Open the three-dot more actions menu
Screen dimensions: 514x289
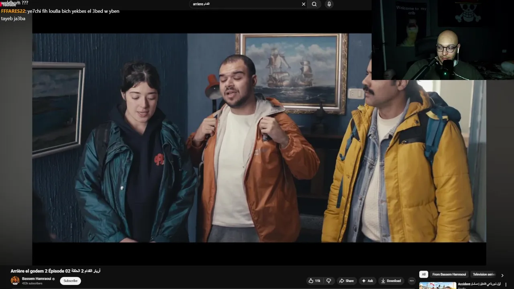(x=411, y=281)
